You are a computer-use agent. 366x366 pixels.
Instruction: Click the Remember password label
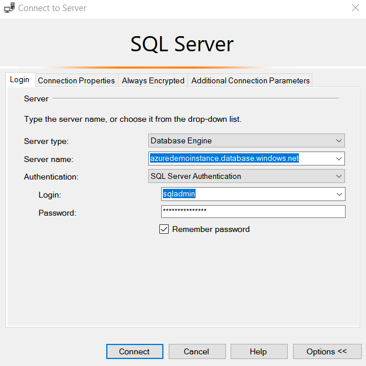coord(211,230)
